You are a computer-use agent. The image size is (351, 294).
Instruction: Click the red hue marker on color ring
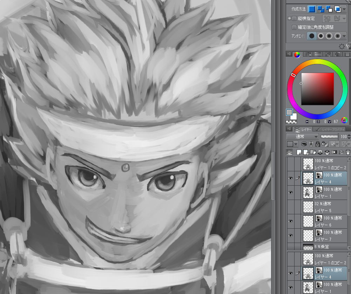[x=293, y=75]
